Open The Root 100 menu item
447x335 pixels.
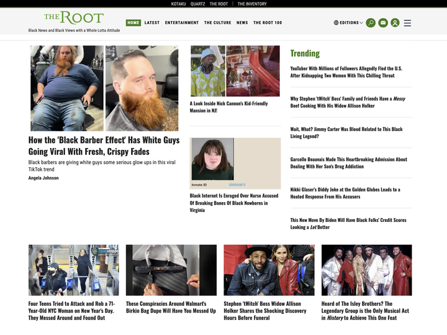pos(268,23)
